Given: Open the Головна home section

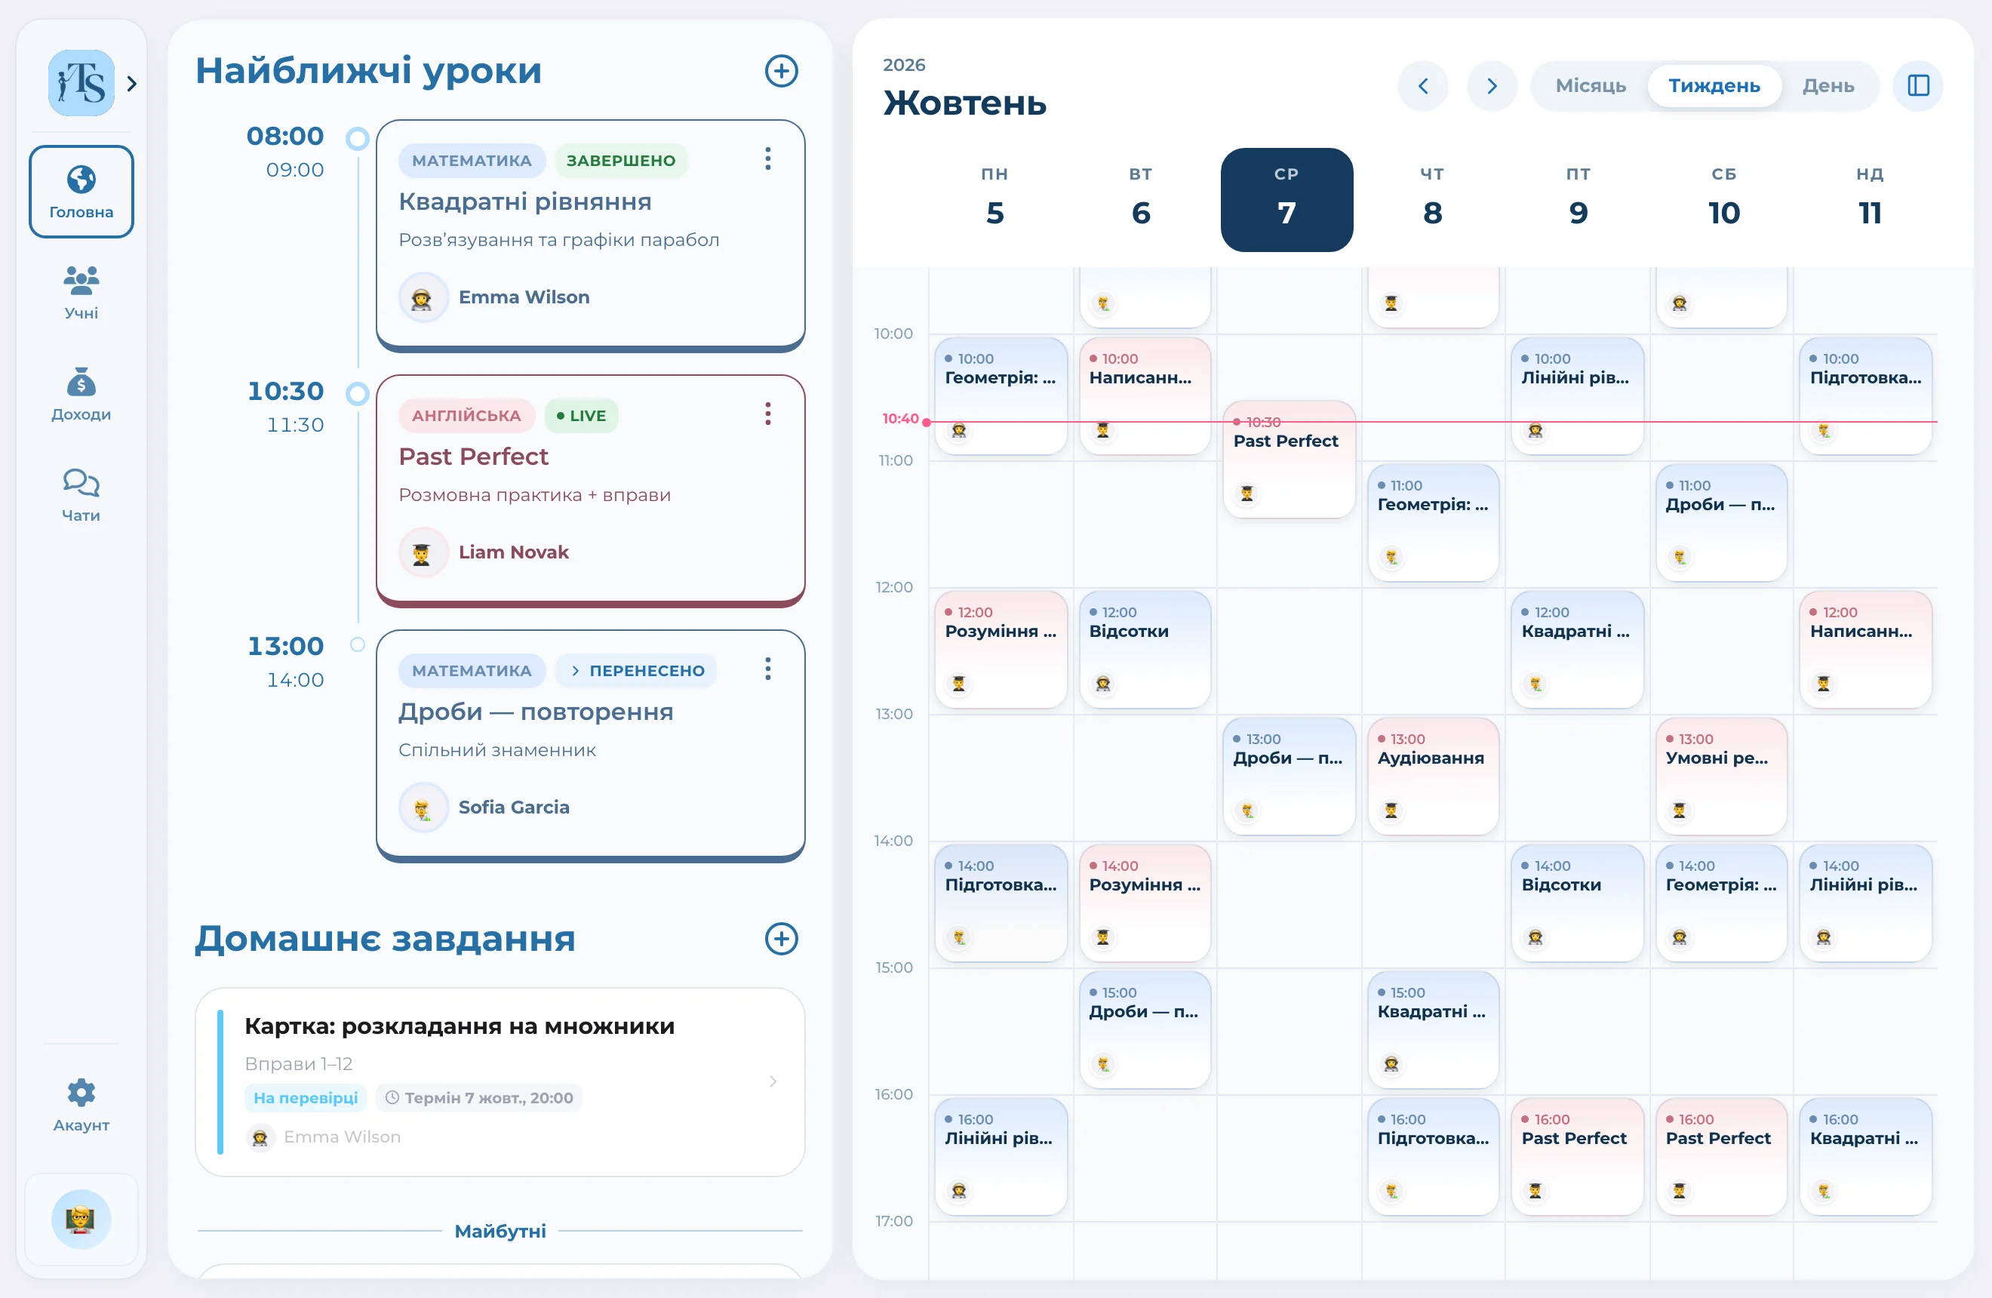Looking at the screenshot, I should pos(81,192).
